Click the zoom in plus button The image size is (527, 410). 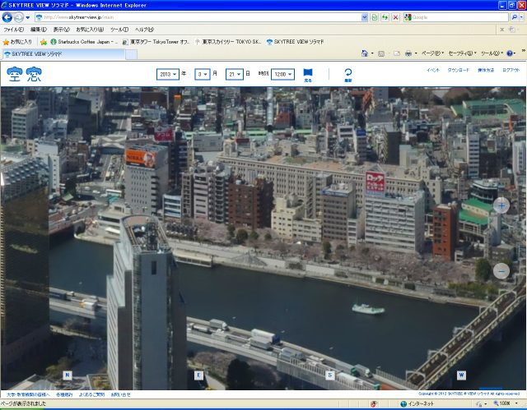[x=501, y=205]
